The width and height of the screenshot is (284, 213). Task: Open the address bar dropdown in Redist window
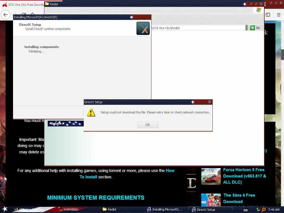coord(247,28)
